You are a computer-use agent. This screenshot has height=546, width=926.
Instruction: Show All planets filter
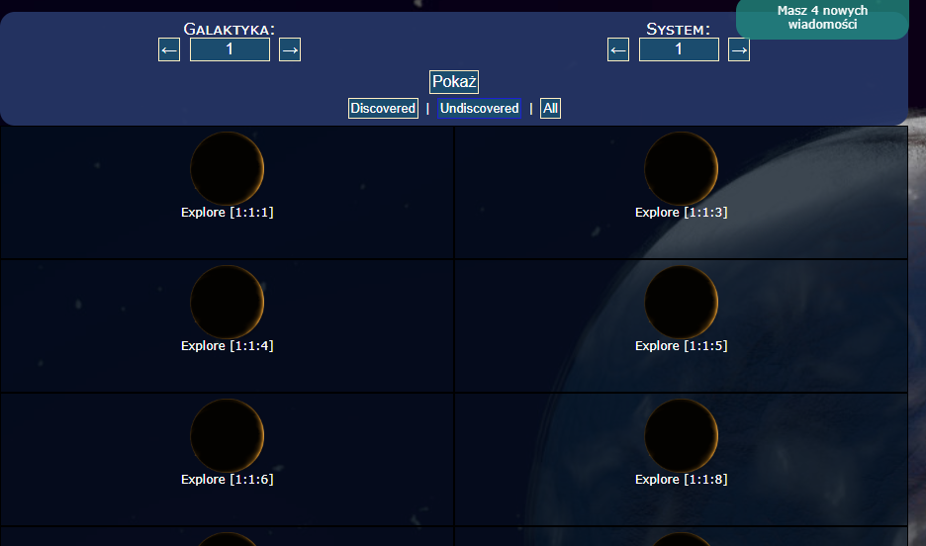click(x=551, y=109)
